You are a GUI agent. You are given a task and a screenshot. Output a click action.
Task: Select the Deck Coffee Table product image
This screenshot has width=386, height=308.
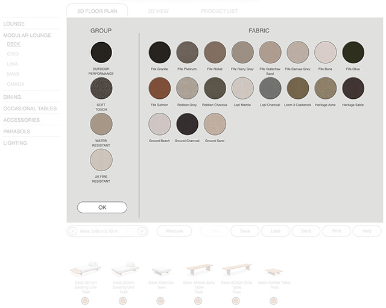[x=274, y=271]
